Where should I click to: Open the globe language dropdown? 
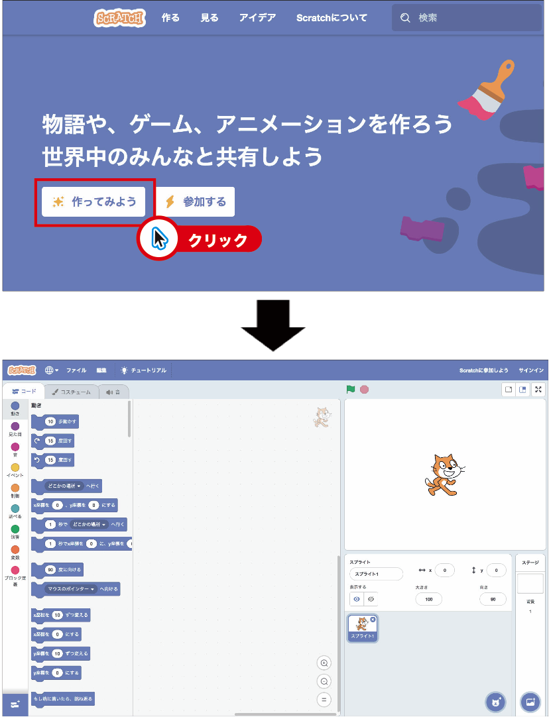[x=51, y=370]
